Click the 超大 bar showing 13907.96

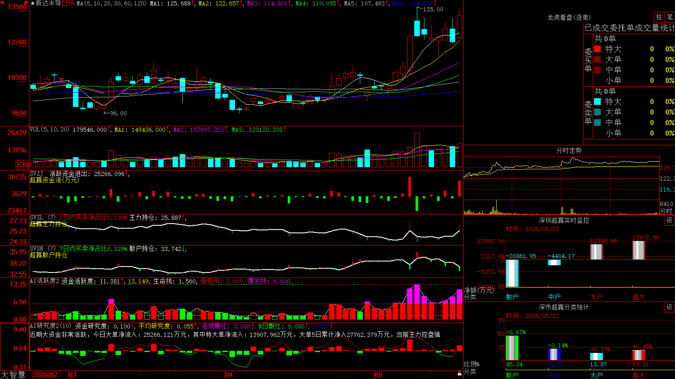[639, 250]
